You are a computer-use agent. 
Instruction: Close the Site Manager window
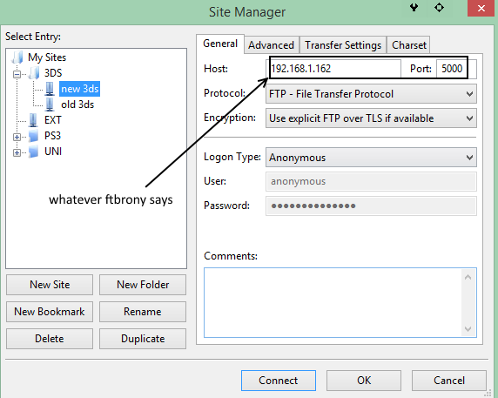click(481, 8)
